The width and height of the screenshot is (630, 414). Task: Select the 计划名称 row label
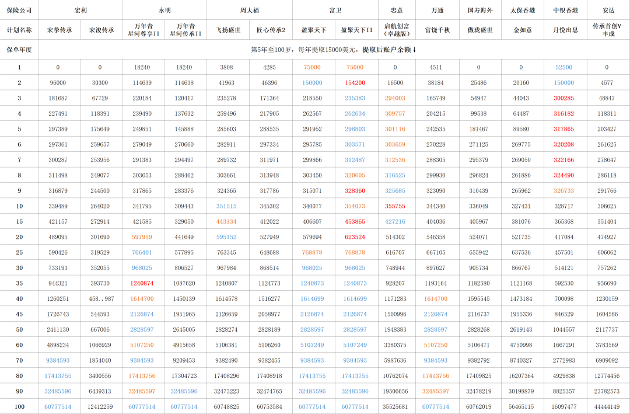pos(19,30)
